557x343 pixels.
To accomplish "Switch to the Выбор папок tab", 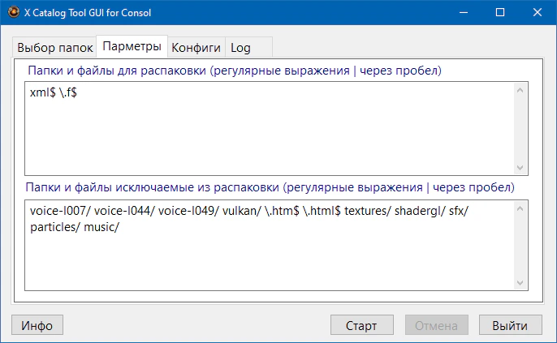I will pos(55,48).
